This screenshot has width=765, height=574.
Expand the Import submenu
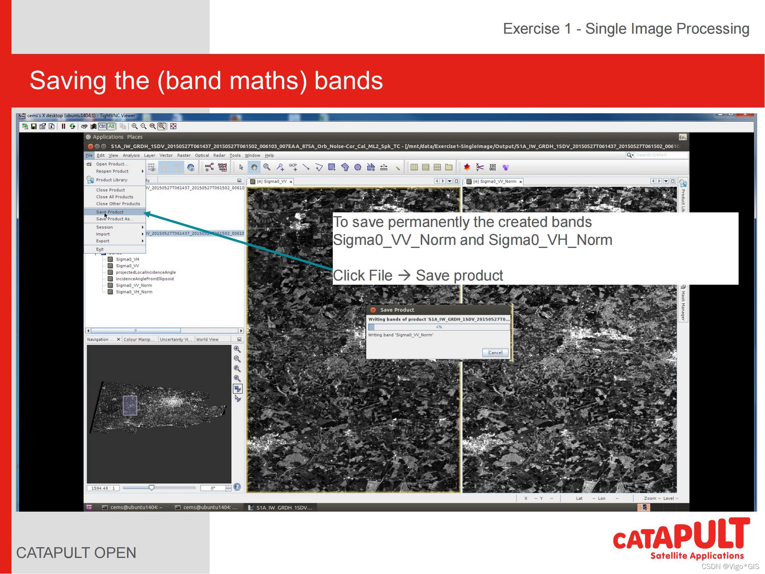click(x=115, y=234)
